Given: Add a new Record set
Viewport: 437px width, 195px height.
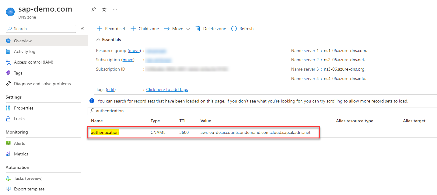Looking at the screenshot, I should [x=111, y=29].
